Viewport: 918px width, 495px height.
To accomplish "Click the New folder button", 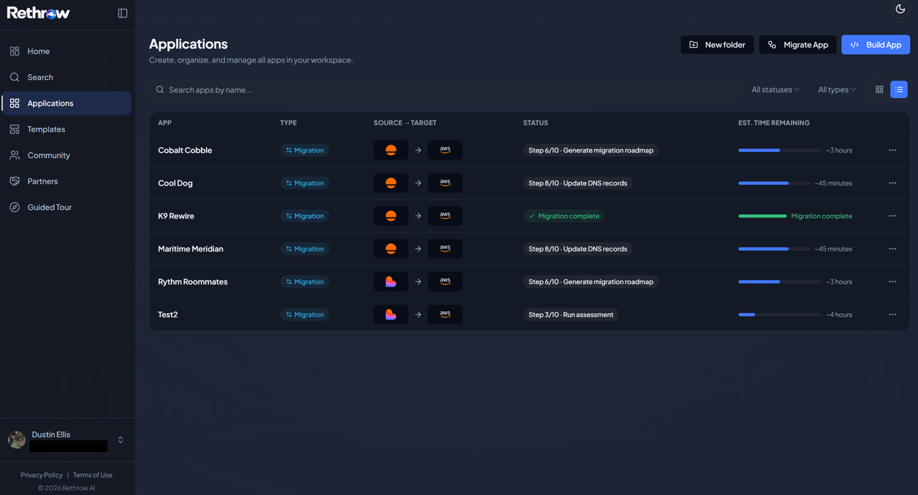I will 717,44.
